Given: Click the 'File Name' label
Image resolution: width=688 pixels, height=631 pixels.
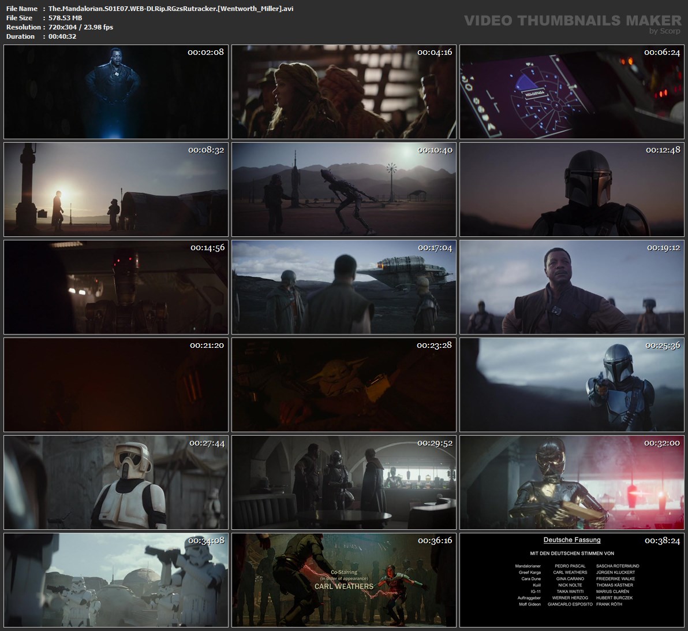Looking at the screenshot, I should (22, 9).
